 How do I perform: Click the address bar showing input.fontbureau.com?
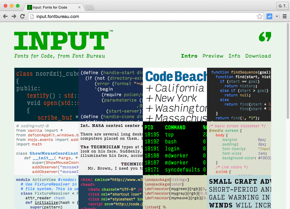click(143, 16)
